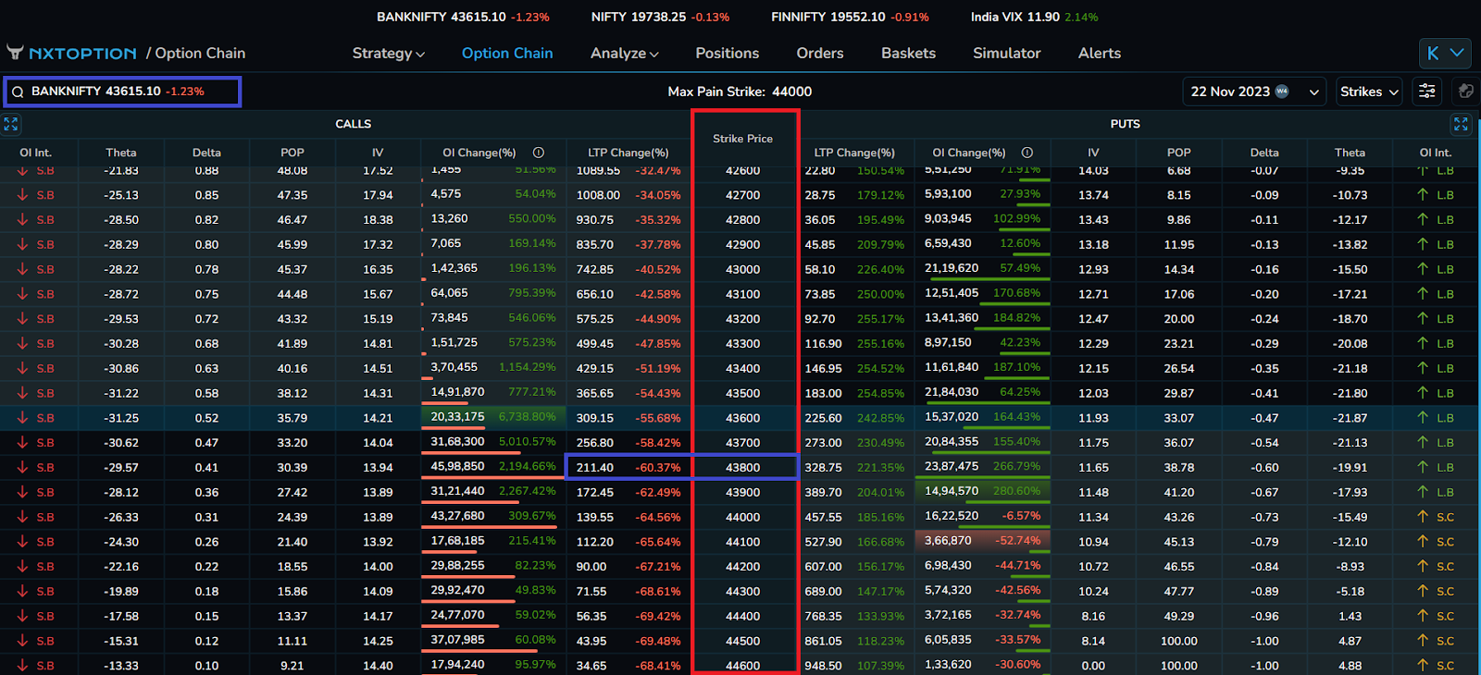Click the theme toggle icon at top right
This screenshot has height=675, width=1481.
[x=1465, y=92]
